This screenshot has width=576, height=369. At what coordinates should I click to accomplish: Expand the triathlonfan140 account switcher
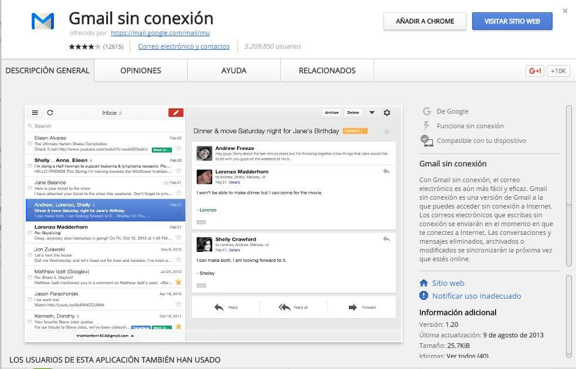[105, 336]
